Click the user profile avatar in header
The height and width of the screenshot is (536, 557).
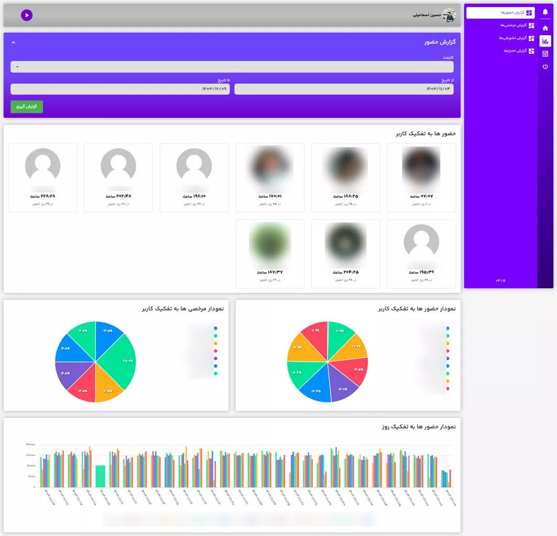pyautogui.click(x=449, y=15)
